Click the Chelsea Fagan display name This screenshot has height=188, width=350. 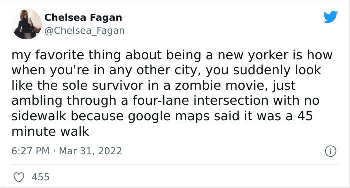83,17
